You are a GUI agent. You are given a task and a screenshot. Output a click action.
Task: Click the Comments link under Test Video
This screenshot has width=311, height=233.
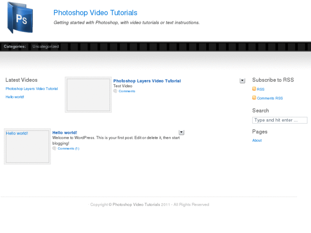pyautogui.click(x=127, y=91)
